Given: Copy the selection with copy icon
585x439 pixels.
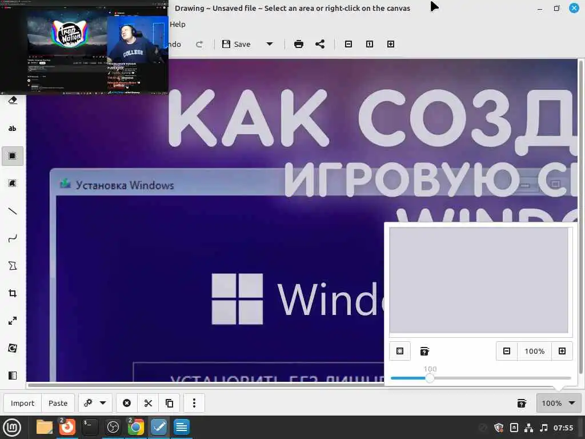Looking at the screenshot, I should coord(169,403).
